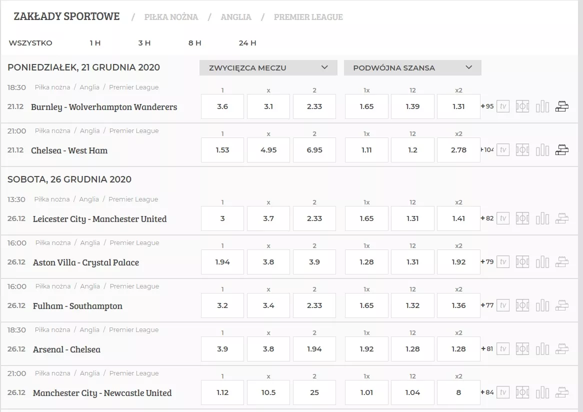
Task: Open pitch tracker icon for Fulham - Southampton
Action: pyautogui.click(x=522, y=305)
